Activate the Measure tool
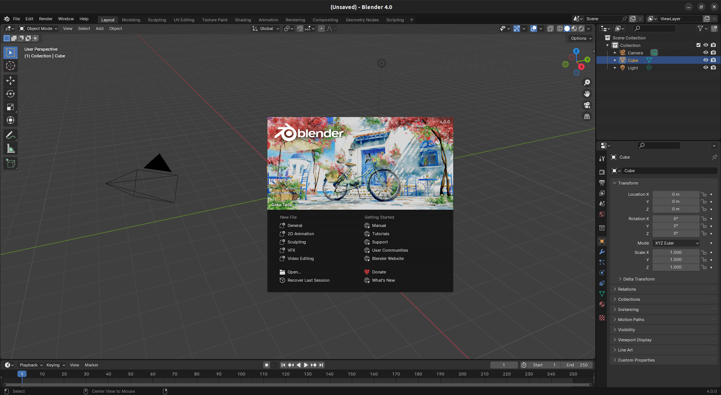Screen dimensions: 721x395 pos(10,148)
